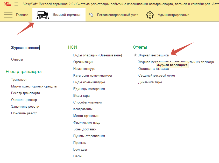Open Виды операций (Взвешивание)
This screenshot has width=219, height=163.
click(97, 55)
